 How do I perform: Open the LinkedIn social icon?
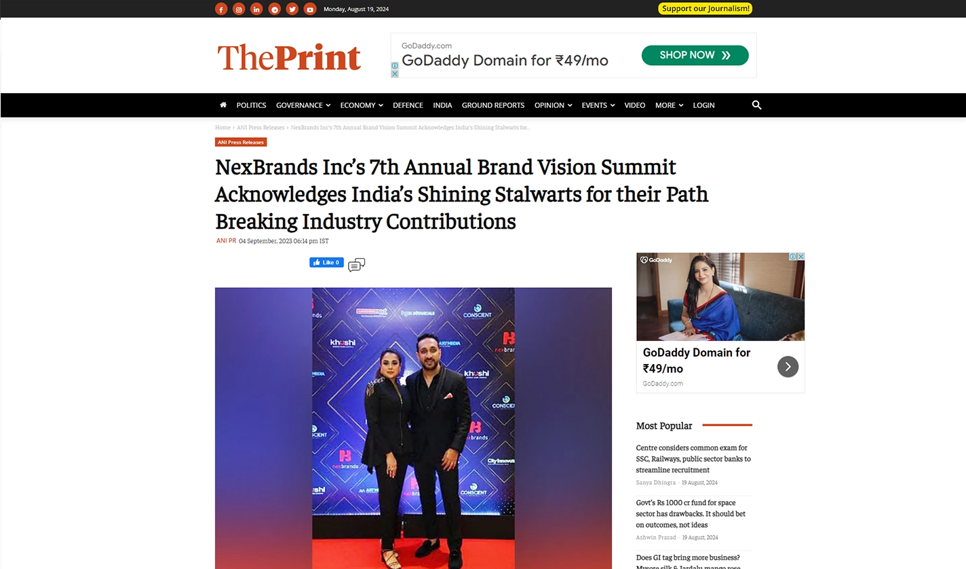(256, 9)
